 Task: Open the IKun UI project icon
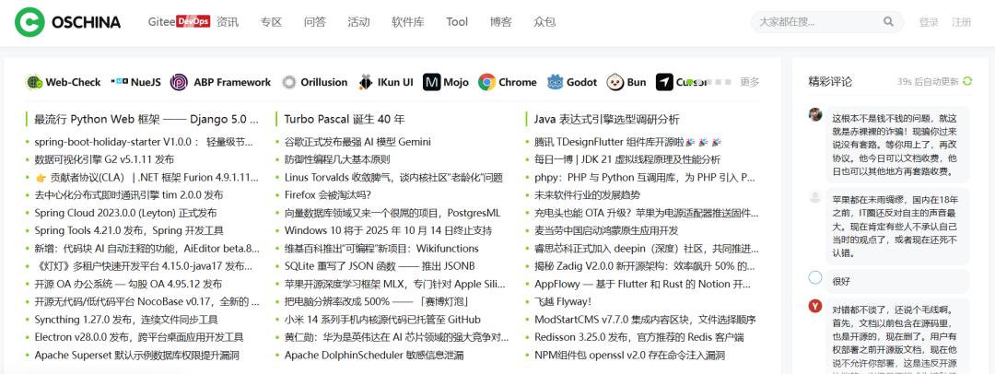pos(366,82)
